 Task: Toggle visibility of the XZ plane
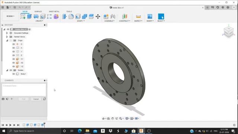click(14, 63)
